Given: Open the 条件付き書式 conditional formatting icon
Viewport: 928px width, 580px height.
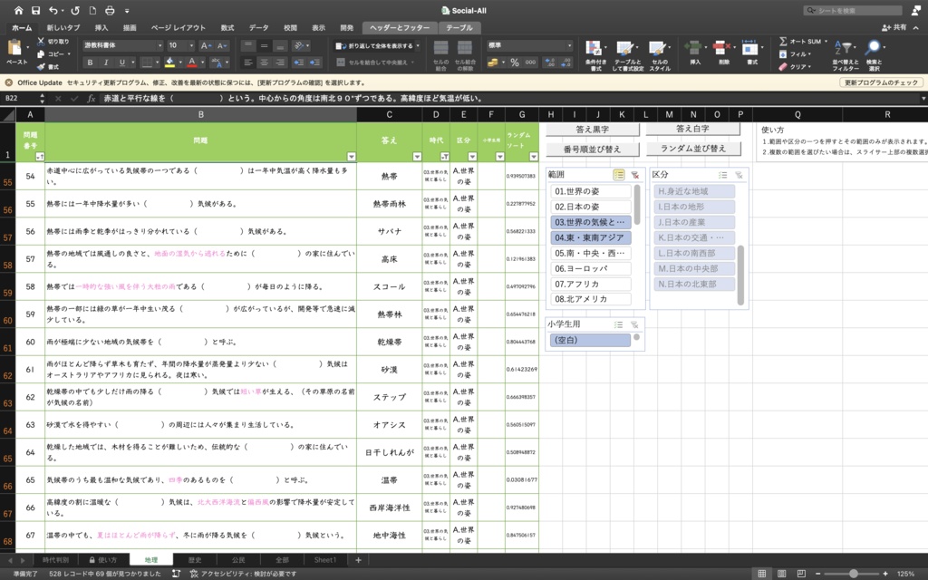Looking at the screenshot, I should click(x=593, y=46).
